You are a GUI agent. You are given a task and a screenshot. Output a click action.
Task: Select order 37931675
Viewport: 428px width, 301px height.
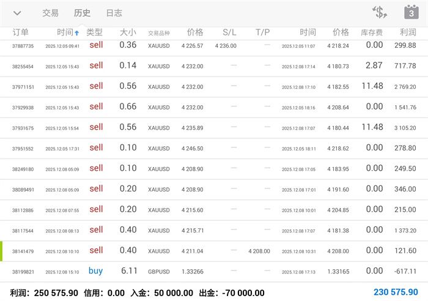point(214,128)
